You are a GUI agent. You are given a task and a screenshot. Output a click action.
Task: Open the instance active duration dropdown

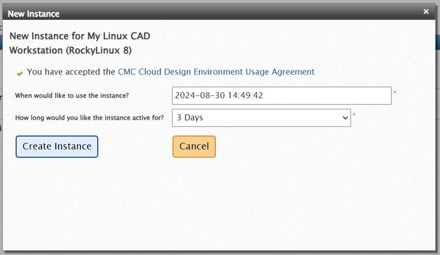[x=261, y=118]
